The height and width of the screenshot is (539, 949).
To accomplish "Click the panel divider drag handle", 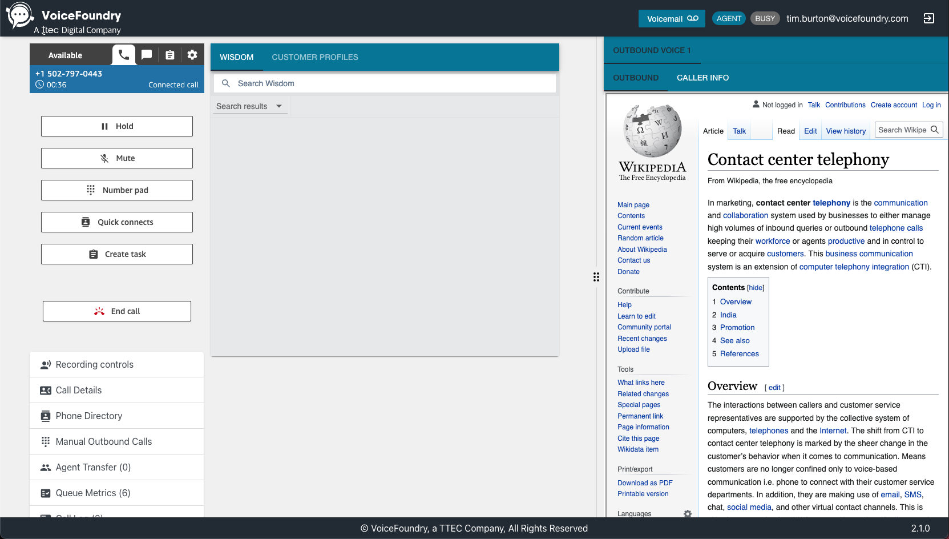I will point(596,277).
